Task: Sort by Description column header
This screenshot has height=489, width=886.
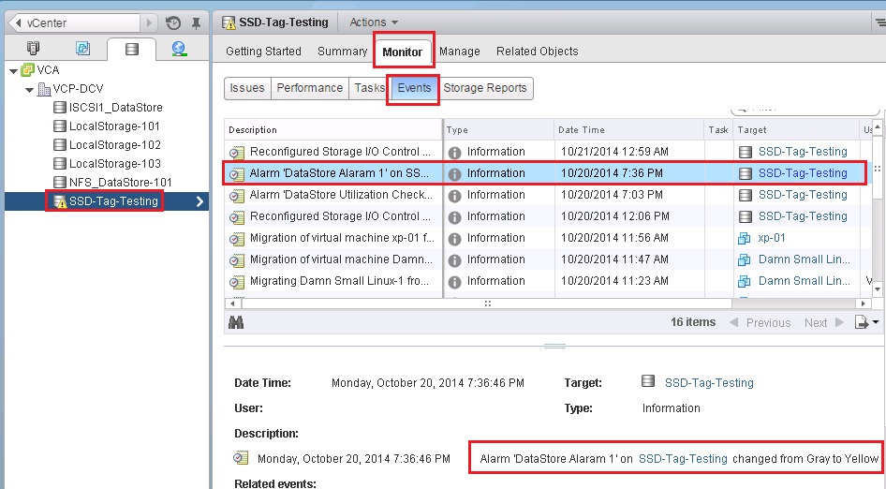Action: coord(332,130)
